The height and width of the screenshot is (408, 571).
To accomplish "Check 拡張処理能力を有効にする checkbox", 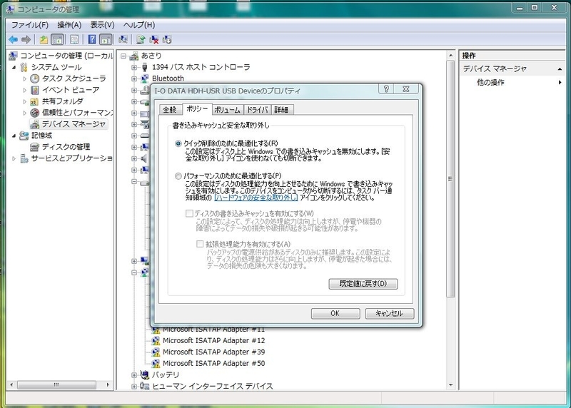I will (x=200, y=244).
